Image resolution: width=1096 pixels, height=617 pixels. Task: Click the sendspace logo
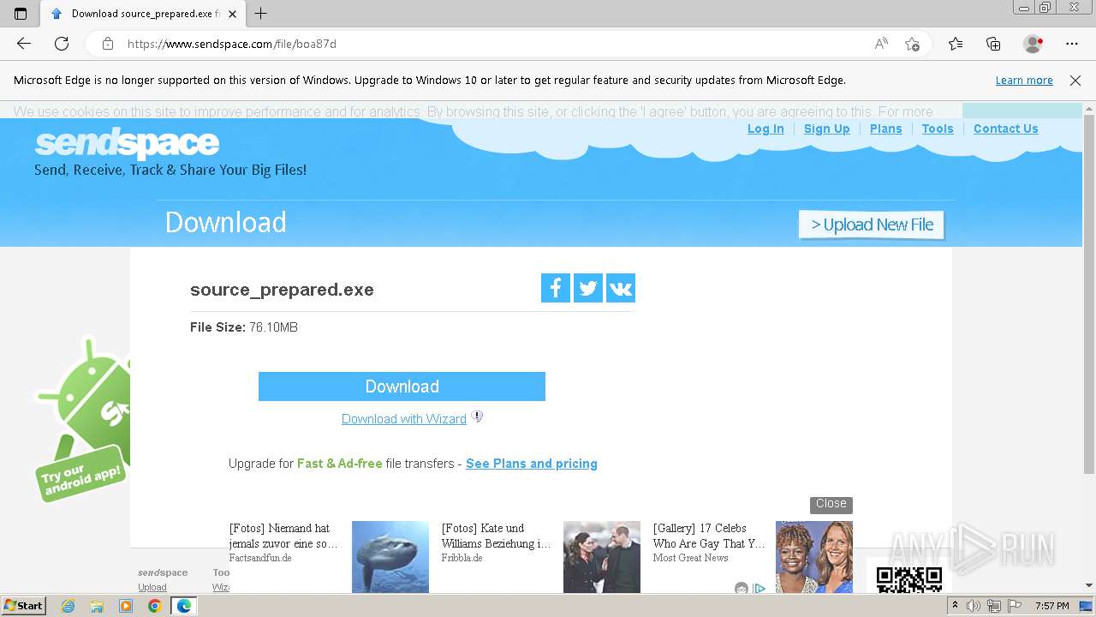127,143
